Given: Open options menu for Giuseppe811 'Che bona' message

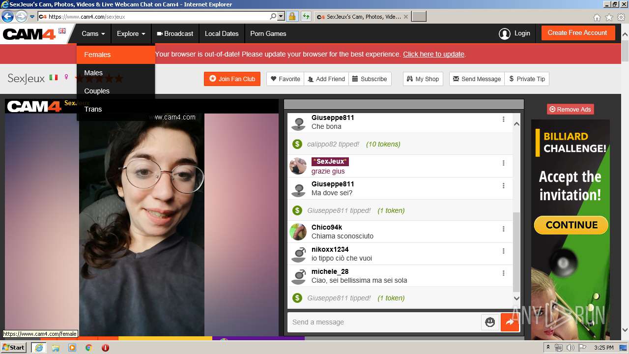Looking at the screenshot, I should pyautogui.click(x=503, y=119).
